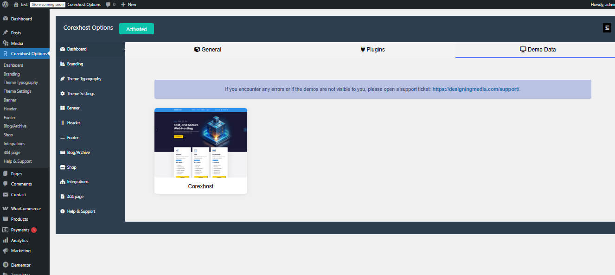Open Shop section in options panel
This screenshot has height=275, width=615.
[x=90, y=167]
